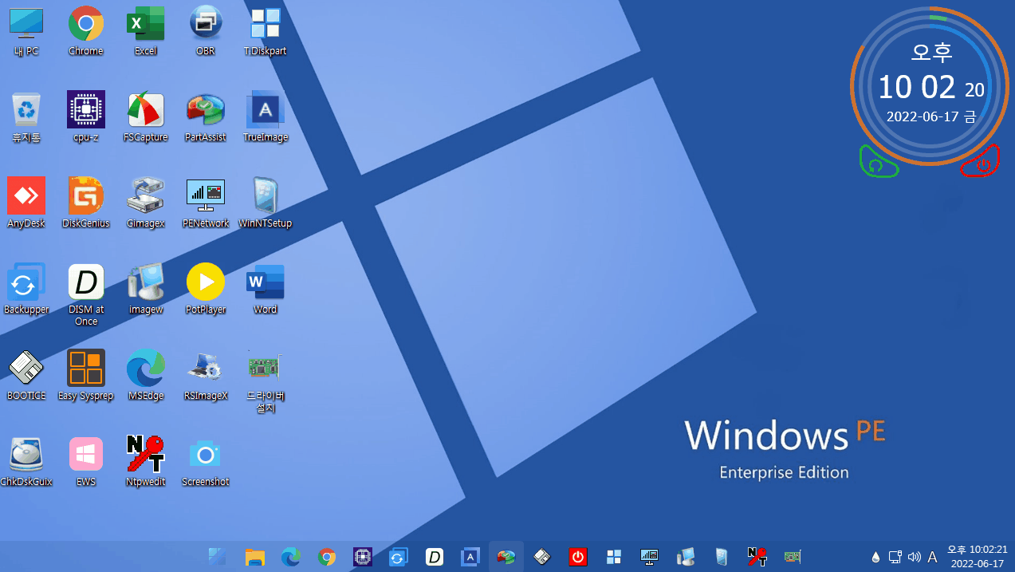Click the TrueImage taskbar icon
Viewport: 1015px width, 572px height.
470,557
